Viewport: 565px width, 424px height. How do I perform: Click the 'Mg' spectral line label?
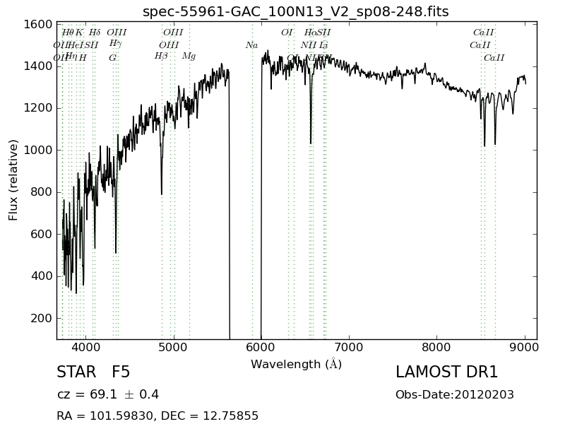pos(189,57)
